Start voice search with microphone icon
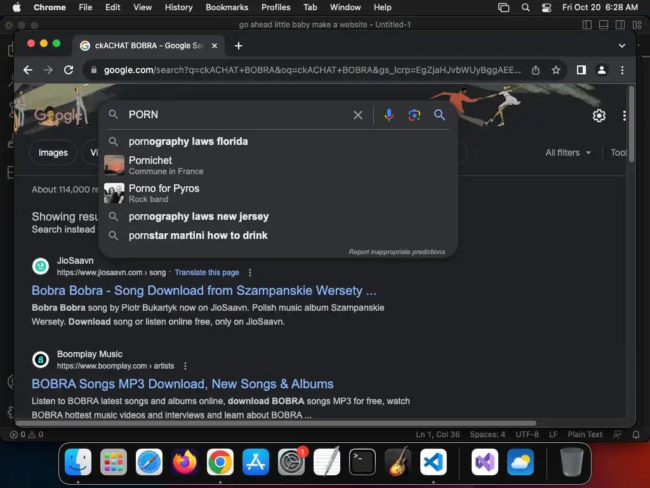 389,115
